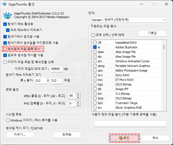Check the apng format checkbox
This screenshot has width=173, height=145.
tap(95, 66)
